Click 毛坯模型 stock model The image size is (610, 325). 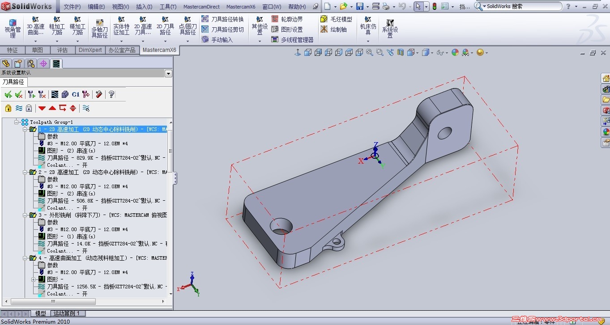coord(336,19)
